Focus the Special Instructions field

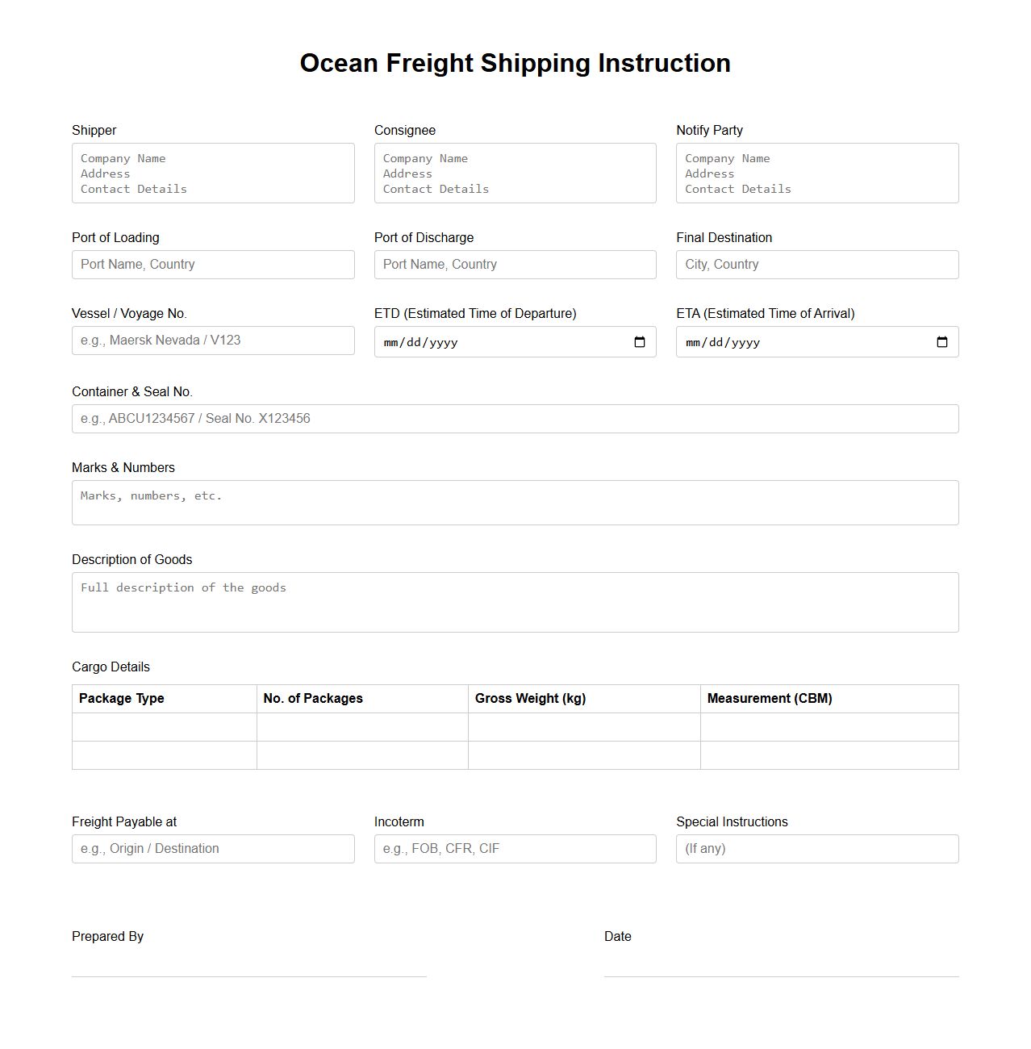tap(816, 848)
